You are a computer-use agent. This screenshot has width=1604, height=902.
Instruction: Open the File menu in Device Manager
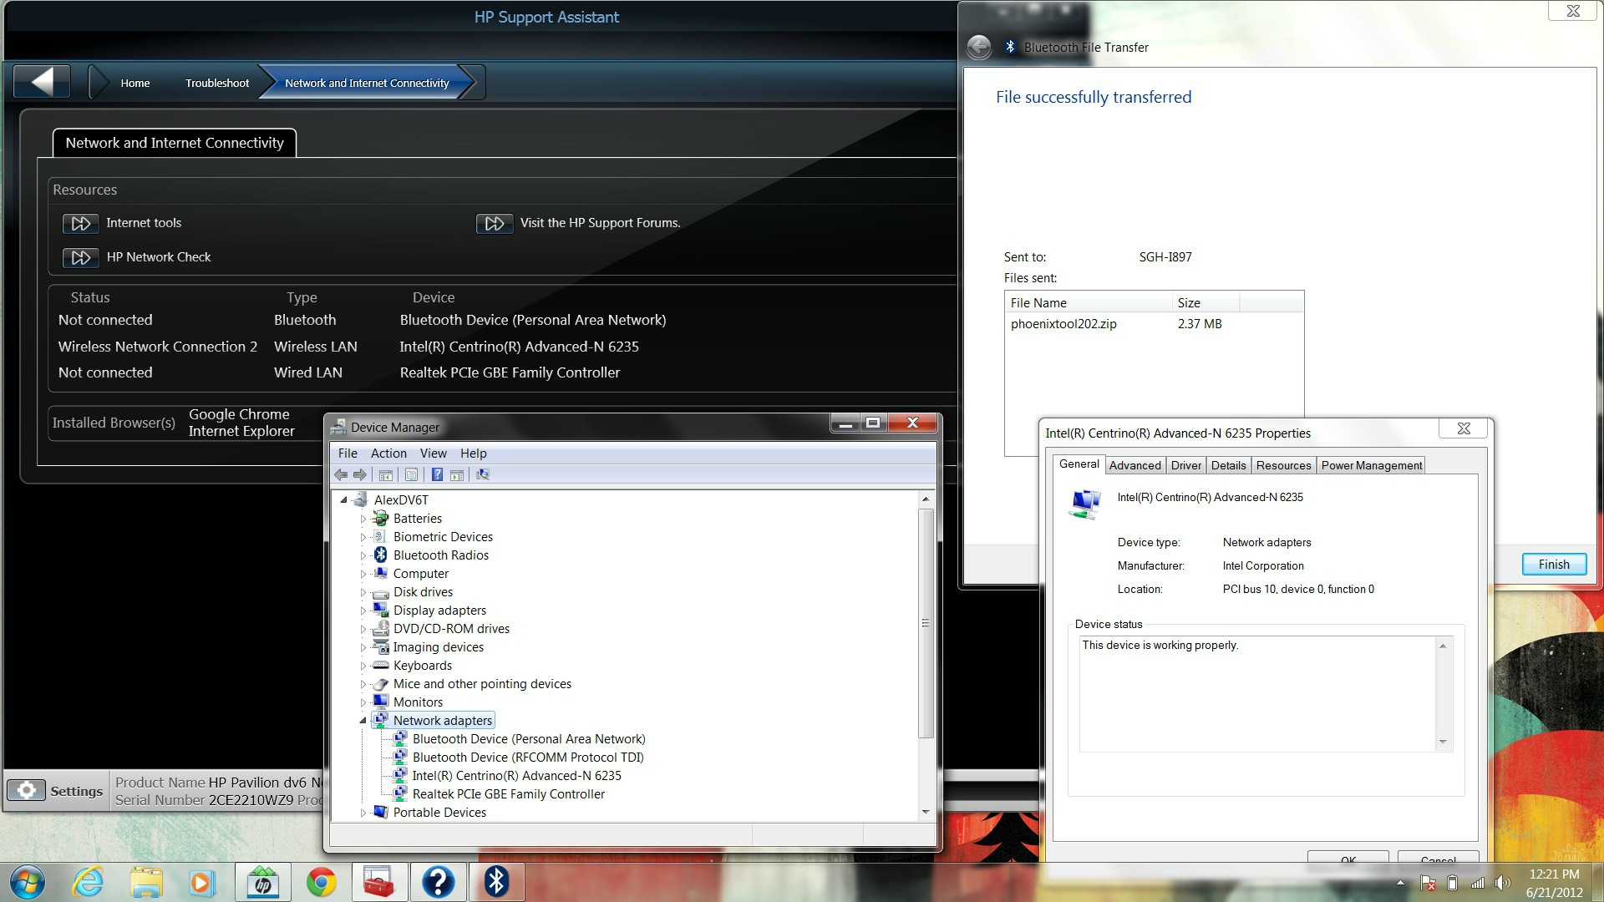(348, 453)
